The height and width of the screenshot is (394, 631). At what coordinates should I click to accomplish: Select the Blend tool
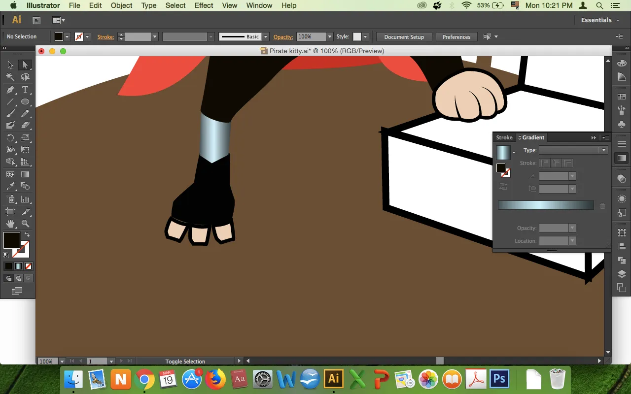click(25, 187)
